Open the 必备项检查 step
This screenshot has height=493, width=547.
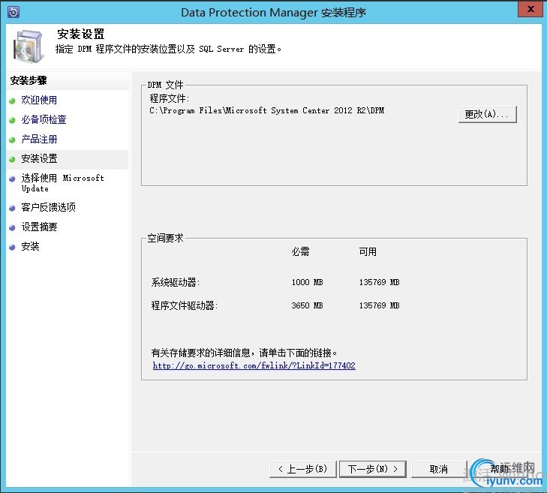[x=44, y=119]
